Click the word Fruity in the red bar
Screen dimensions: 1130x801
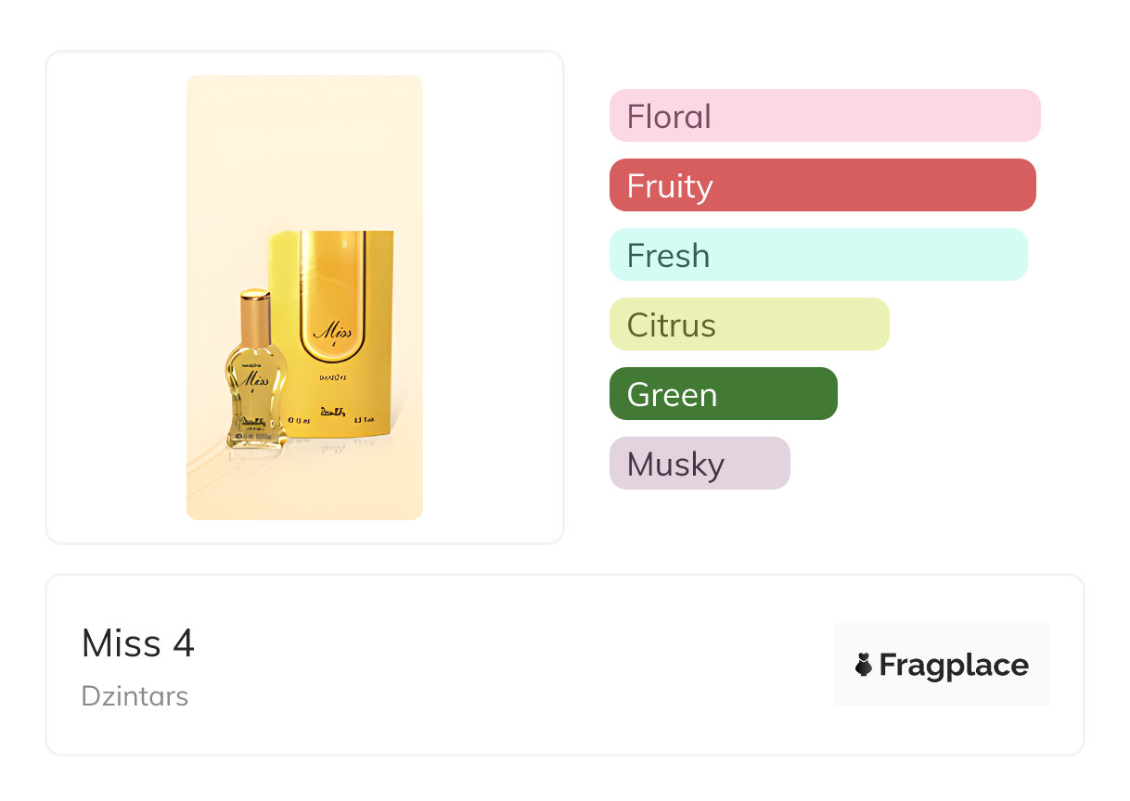[670, 186]
